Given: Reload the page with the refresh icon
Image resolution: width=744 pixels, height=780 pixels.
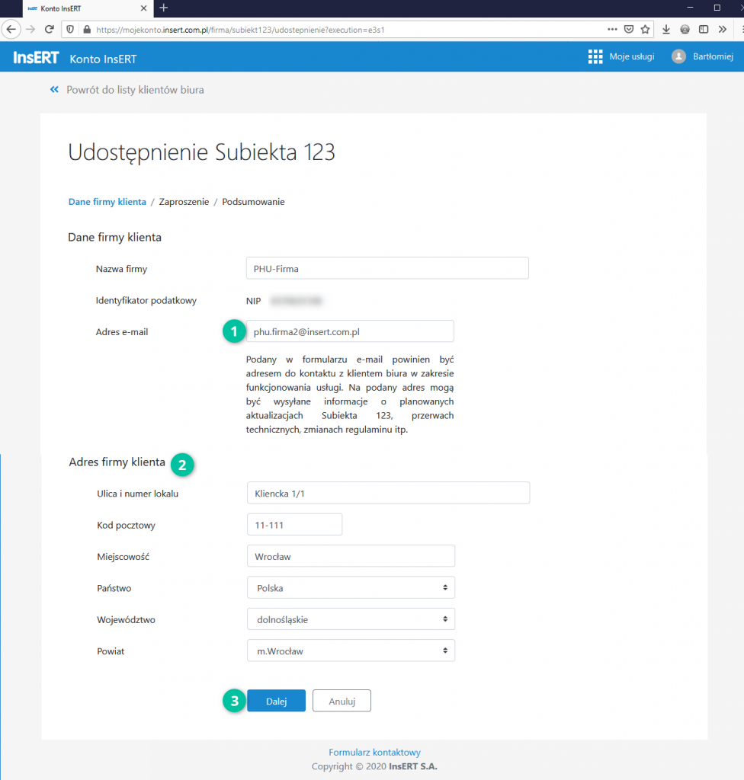Looking at the screenshot, I should (50, 30).
